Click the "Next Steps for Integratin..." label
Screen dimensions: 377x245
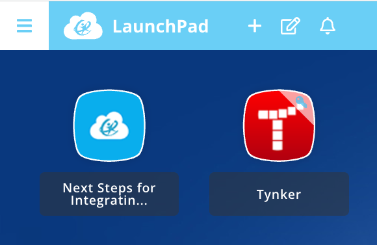pyautogui.click(x=109, y=194)
